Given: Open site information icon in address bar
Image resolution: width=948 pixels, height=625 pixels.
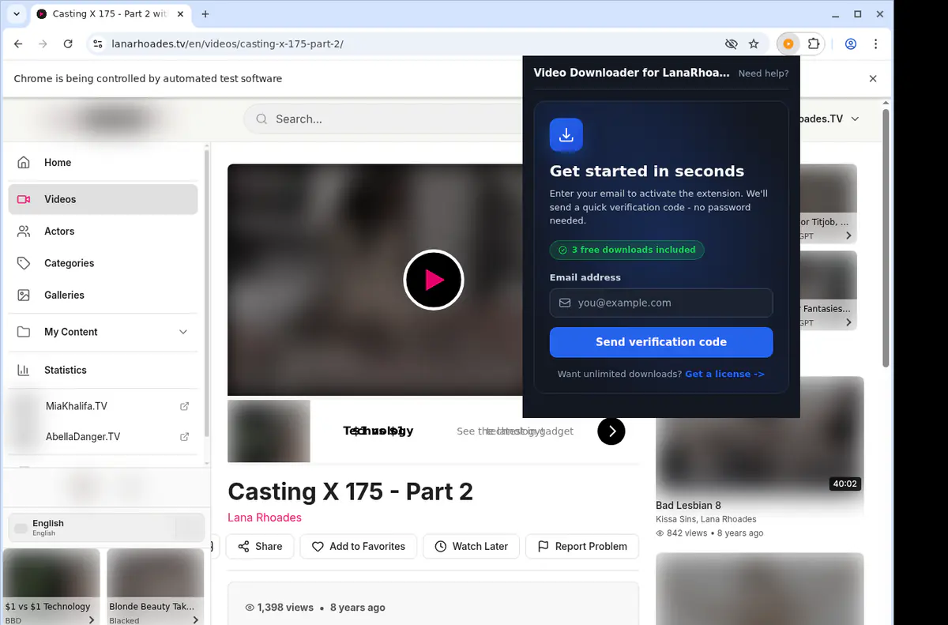Looking at the screenshot, I should click(x=97, y=44).
